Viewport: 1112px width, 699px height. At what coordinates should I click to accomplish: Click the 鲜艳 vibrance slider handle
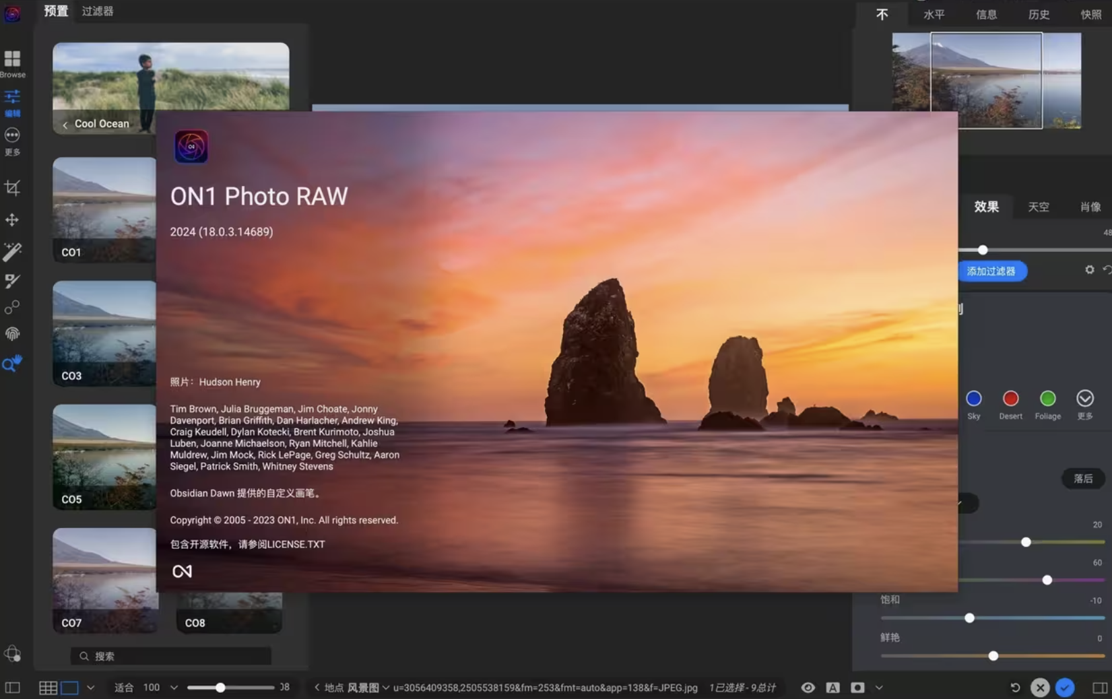coord(993,655)
